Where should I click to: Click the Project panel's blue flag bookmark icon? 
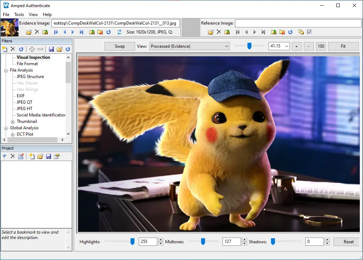pos(5,156)
